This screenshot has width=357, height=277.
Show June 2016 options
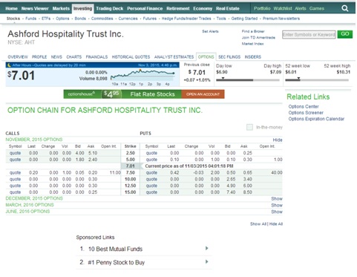coord(277,212)
